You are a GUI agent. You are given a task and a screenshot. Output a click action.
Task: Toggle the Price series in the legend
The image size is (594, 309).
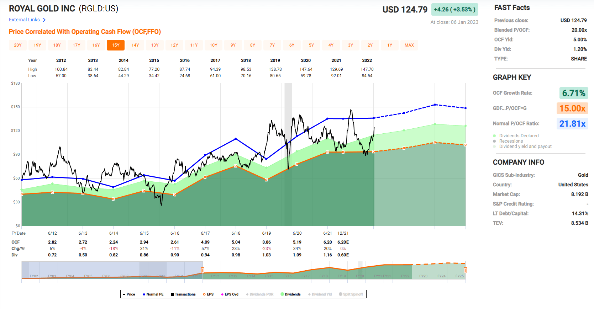[129, 294]
